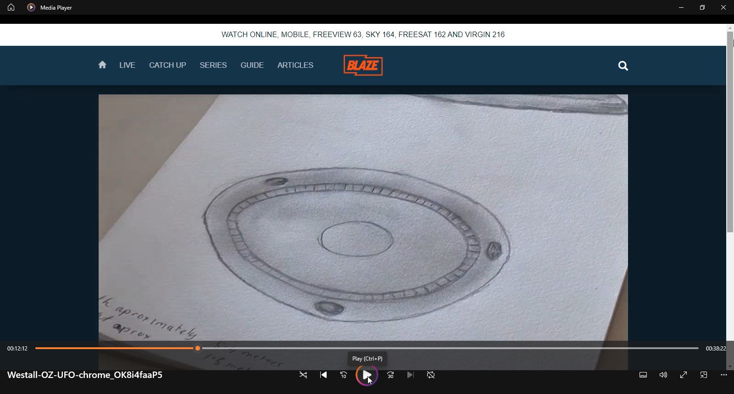Click the seek bar thumb
The width and height of the screenshot is (734, 394).
(198, 348)
